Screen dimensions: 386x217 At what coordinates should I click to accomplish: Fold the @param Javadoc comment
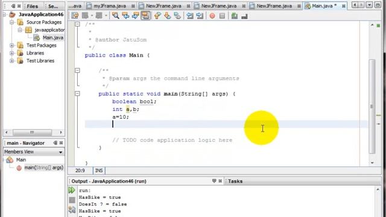click(x=78, y=71)
